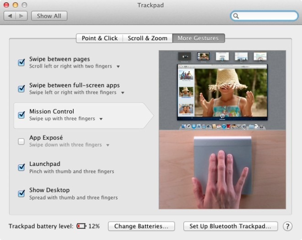Disable the Swipe between pages checkbox

click(22, 62)
